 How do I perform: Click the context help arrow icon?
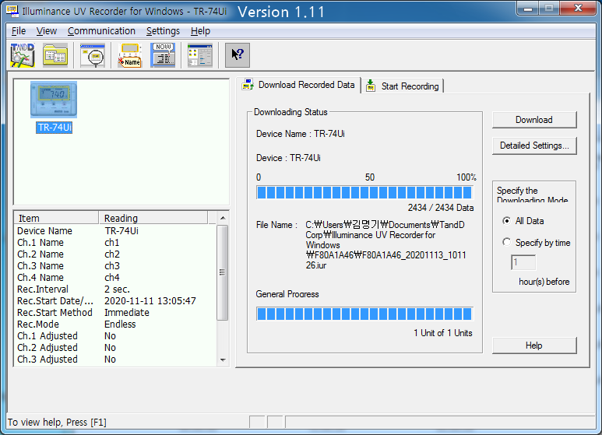pyautogui.click(x=238, y=55)
